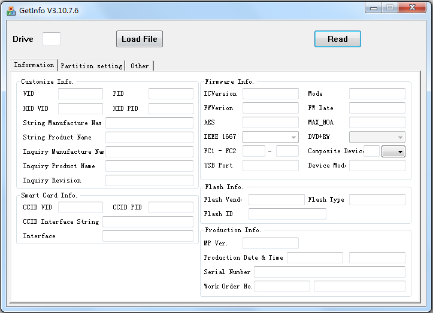Click the CCID Interface String field
The width and height of the screenshot is (433, 313).
pyautogui.click(x=148, y=221)
